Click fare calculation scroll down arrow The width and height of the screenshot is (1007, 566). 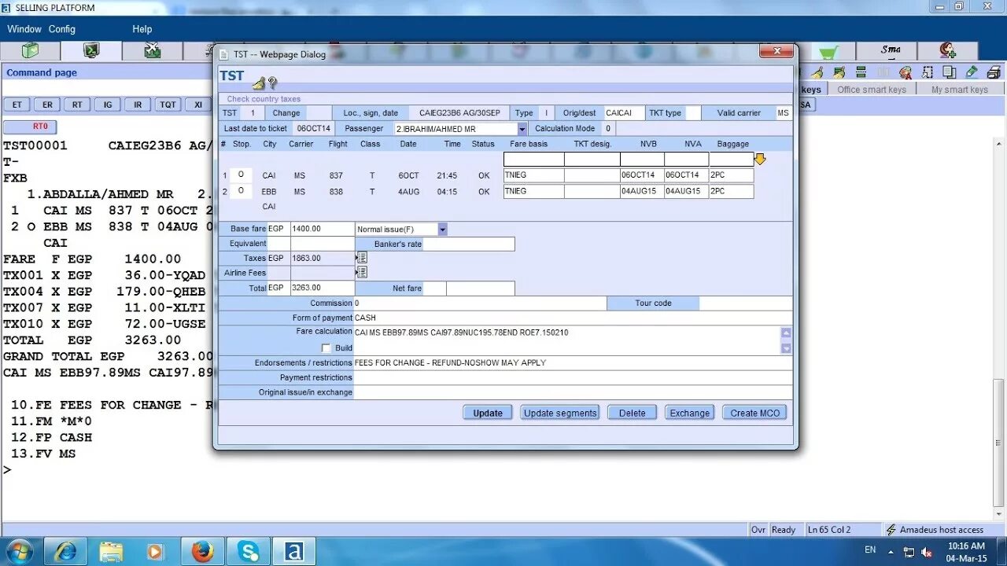point(786,348)
